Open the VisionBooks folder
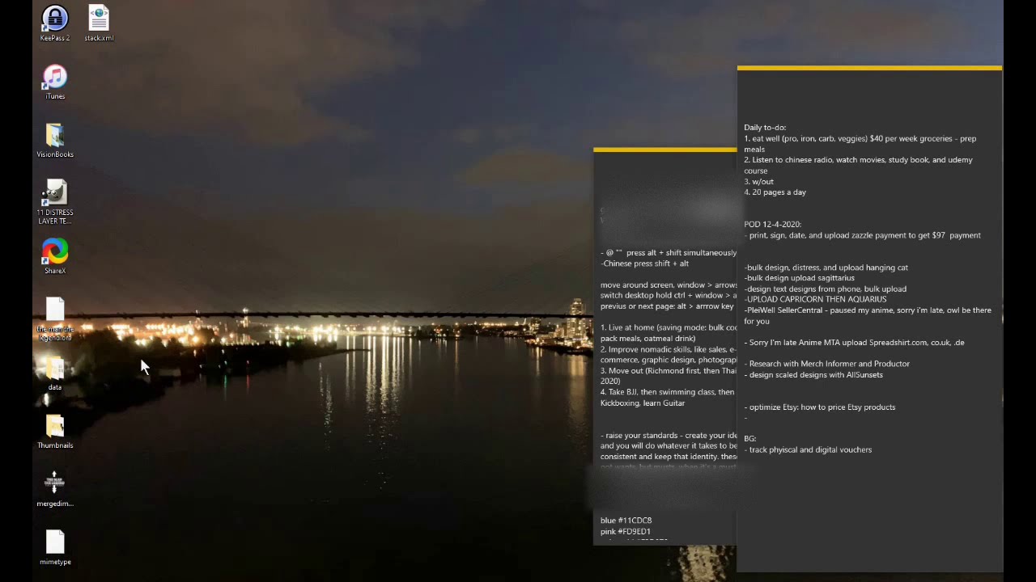The image size is (1036, 582). tap(55, 140)
